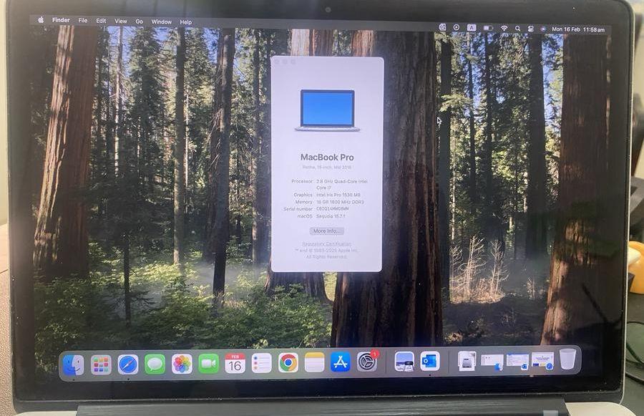The width and height of the screenshot is (644, 416).
Task: Open the Go menu
Action: click(x=140, y=21)
